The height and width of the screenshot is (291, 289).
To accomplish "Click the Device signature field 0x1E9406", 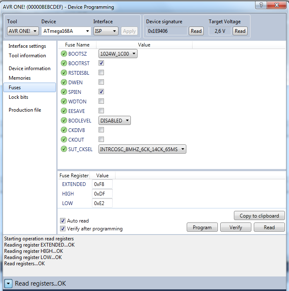I will click(166, 31).
